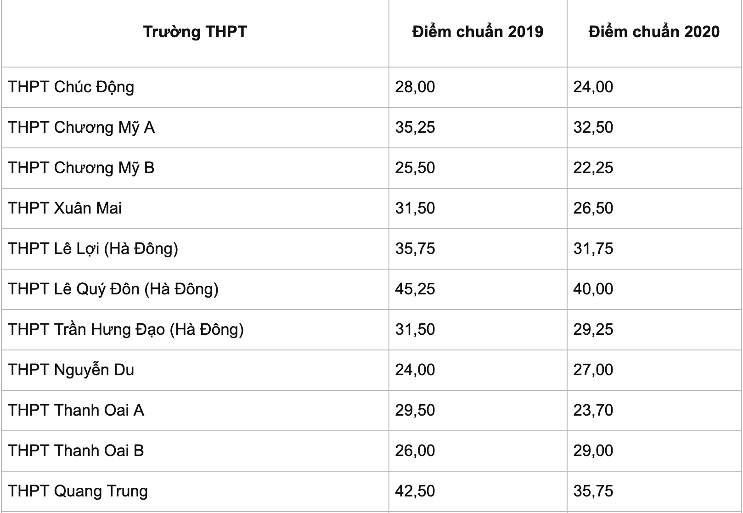The height and width of the screenshot is (513, 743).
Task: Click the Điểm chuẩn 2019 header
Action: 478,32
